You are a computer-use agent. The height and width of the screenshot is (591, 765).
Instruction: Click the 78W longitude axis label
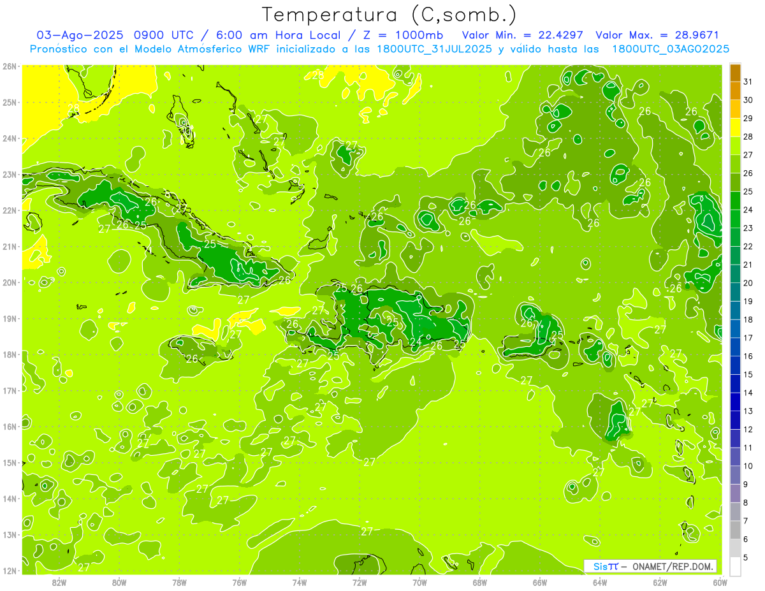click(179, 582)
